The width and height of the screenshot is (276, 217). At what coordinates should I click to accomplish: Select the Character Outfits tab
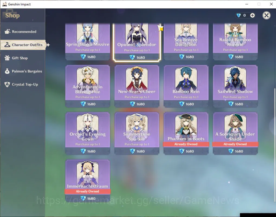23,45
